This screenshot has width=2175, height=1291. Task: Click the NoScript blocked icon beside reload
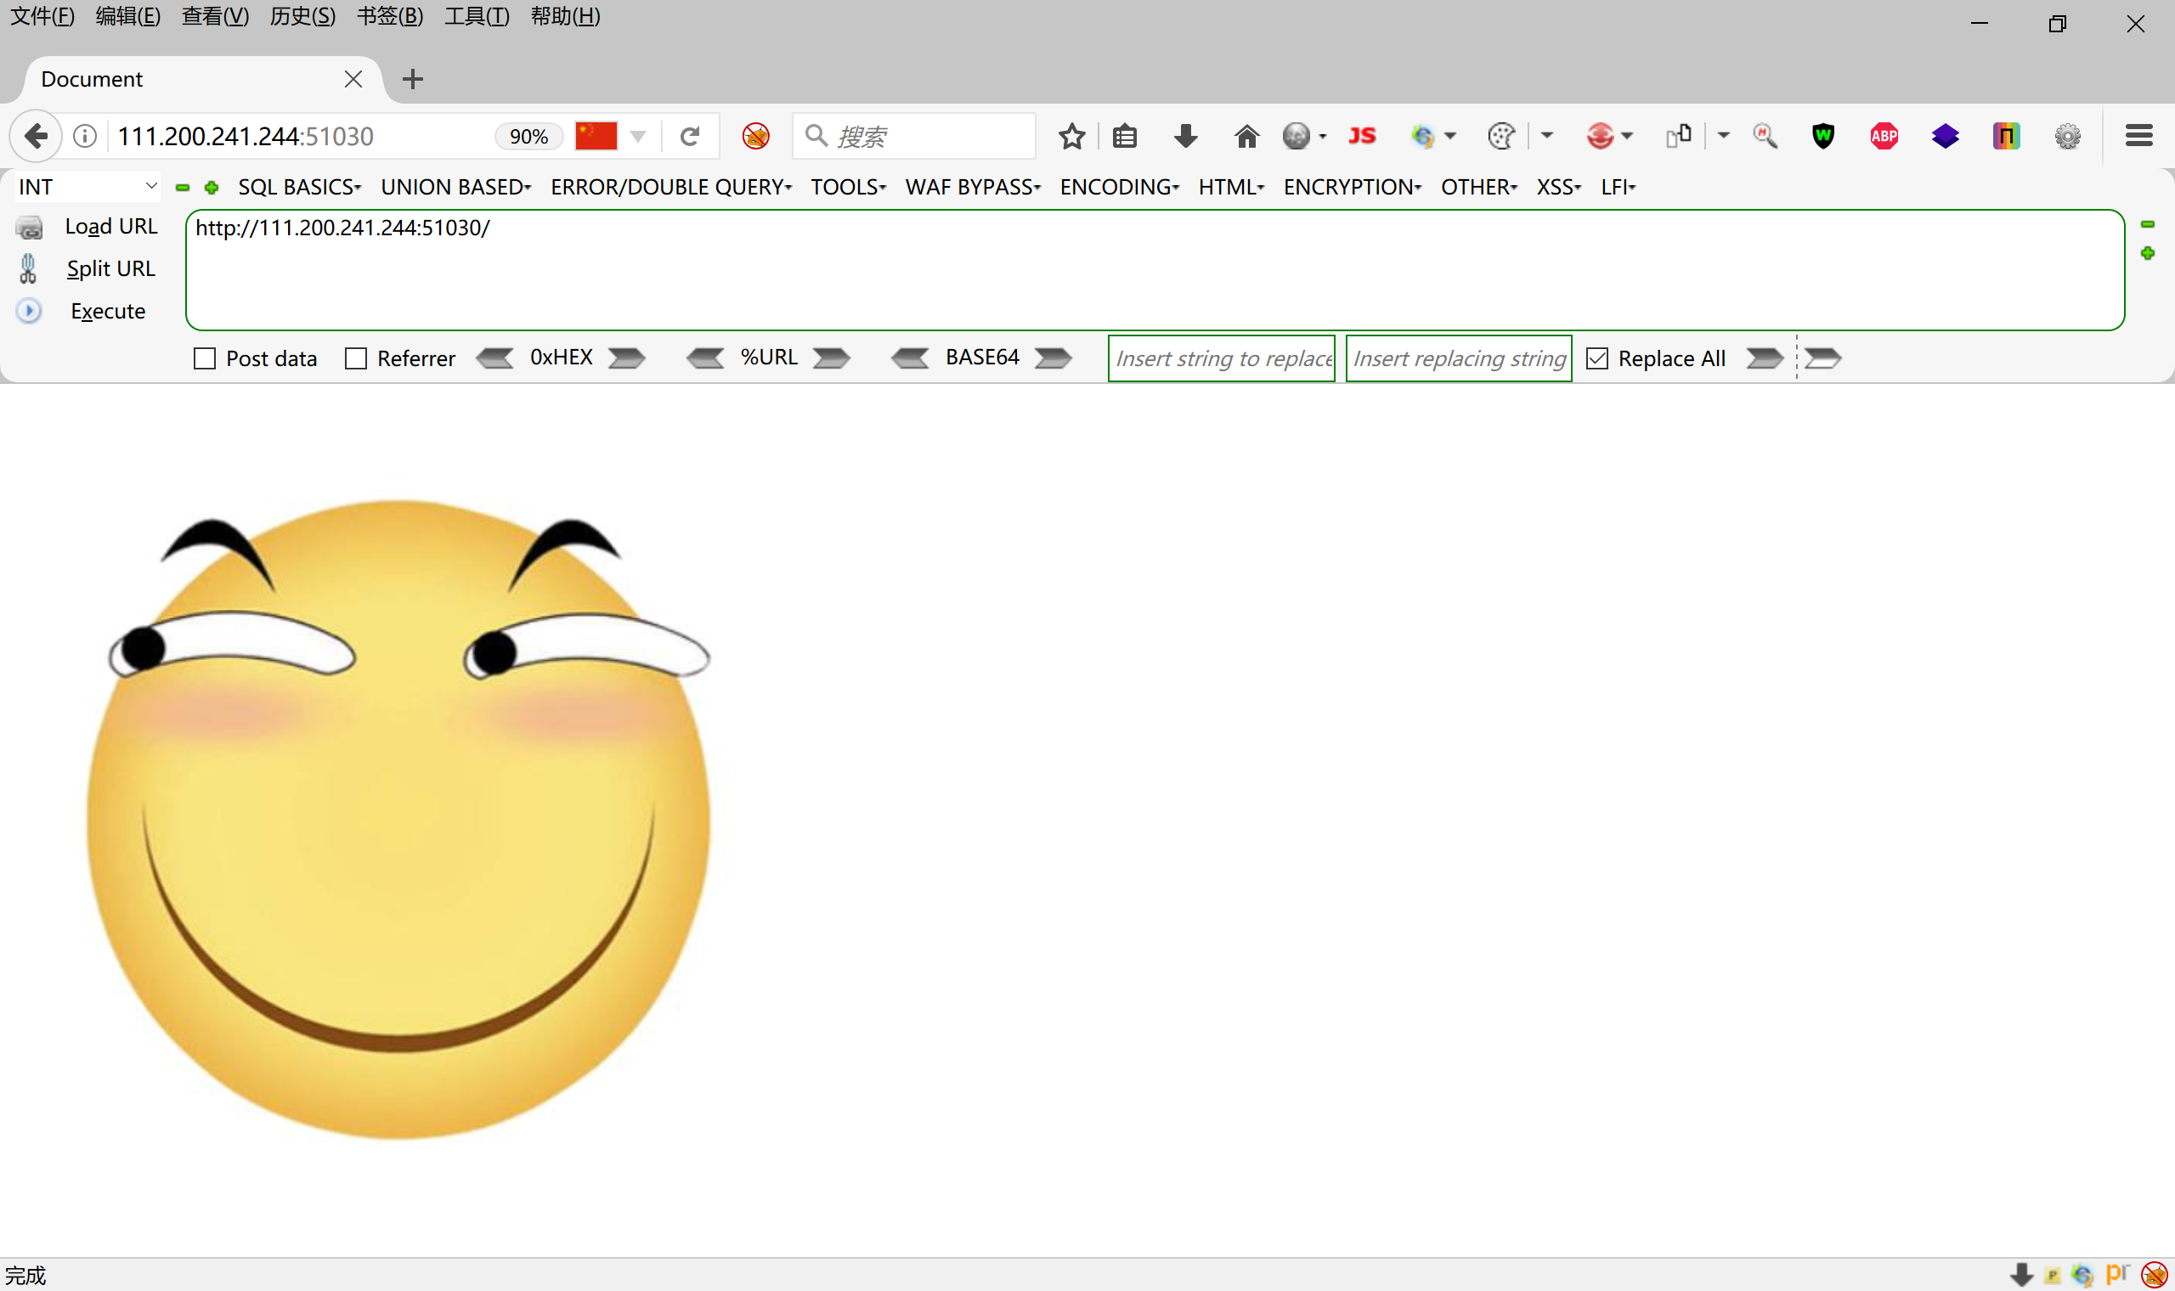coord(755,136)
